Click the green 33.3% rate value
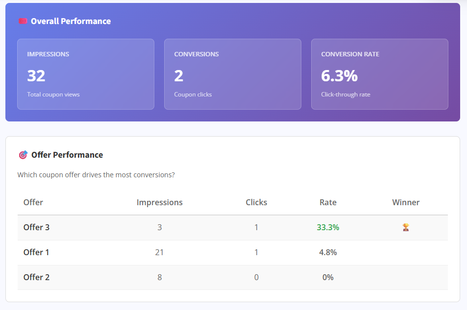 [328, 227]
